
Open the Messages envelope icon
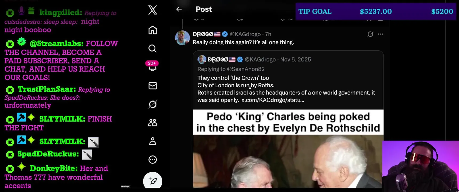click(x=152, y=86)
